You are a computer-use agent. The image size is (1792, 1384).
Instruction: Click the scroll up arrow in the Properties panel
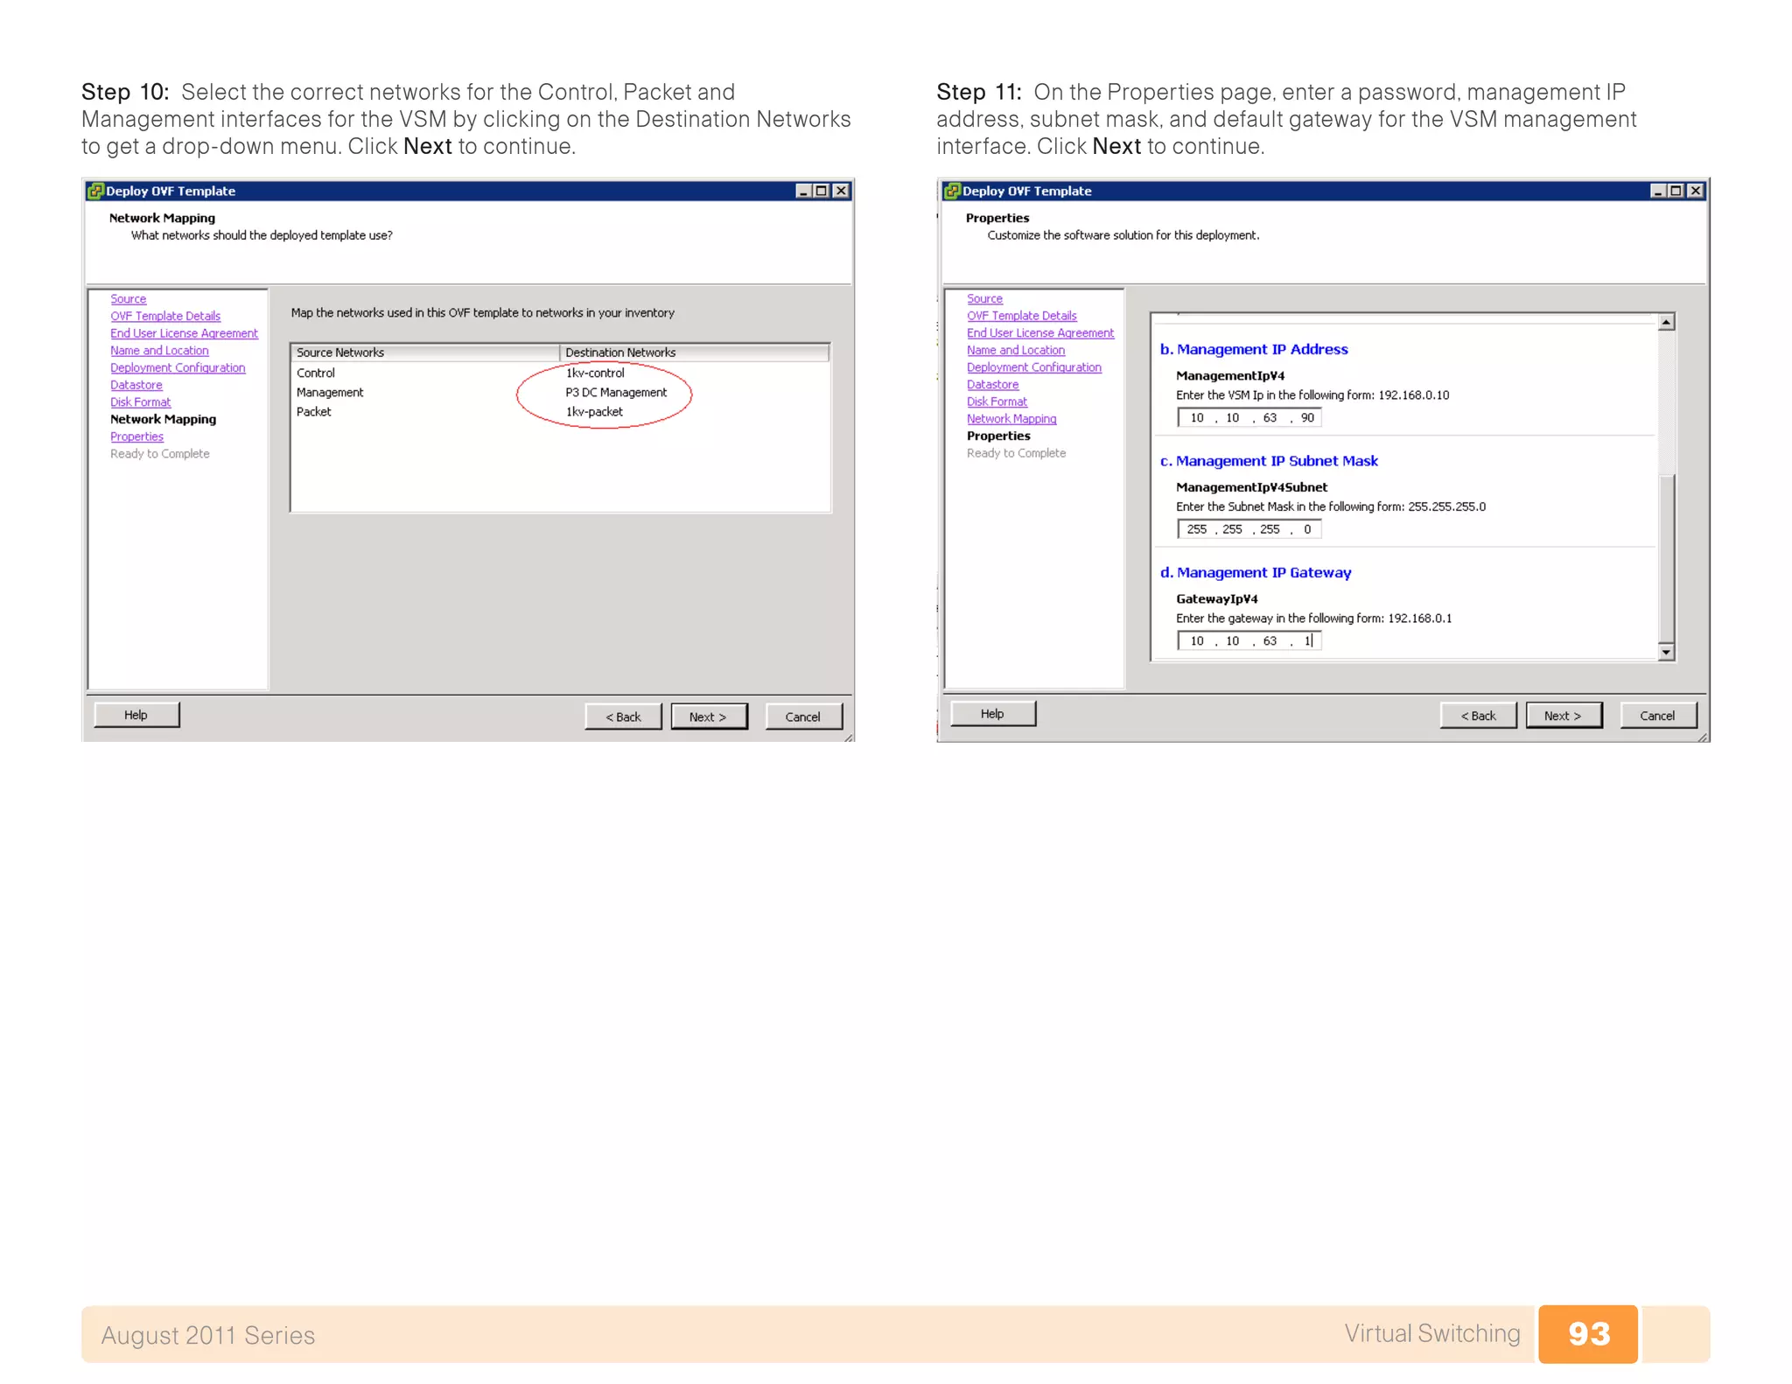point(1666,323)
